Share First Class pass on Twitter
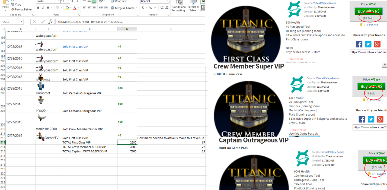Screen dimensions: 387x190 [368, 44]
